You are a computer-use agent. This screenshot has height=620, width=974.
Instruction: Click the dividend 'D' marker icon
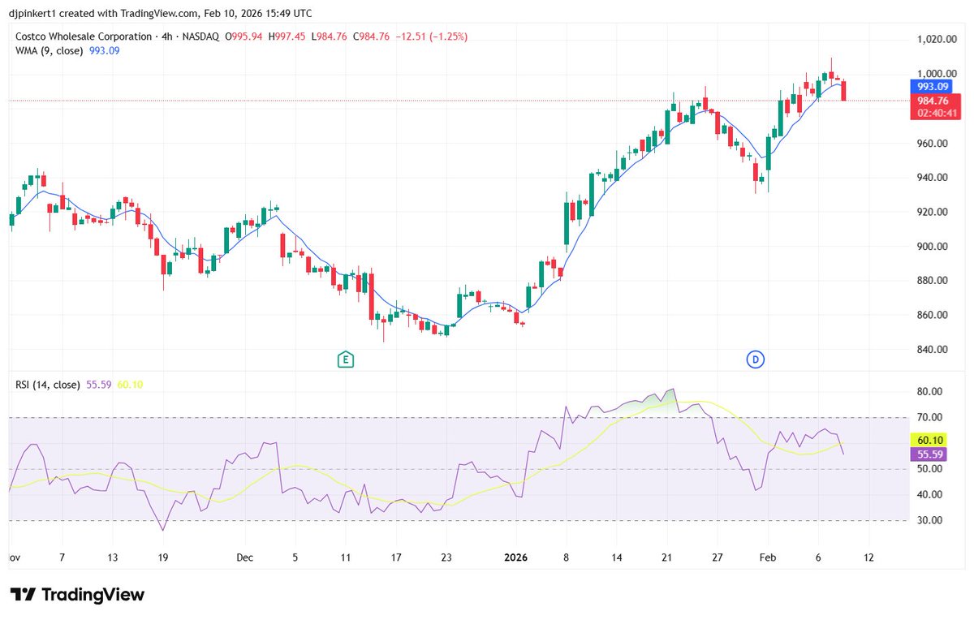point(756,359)
